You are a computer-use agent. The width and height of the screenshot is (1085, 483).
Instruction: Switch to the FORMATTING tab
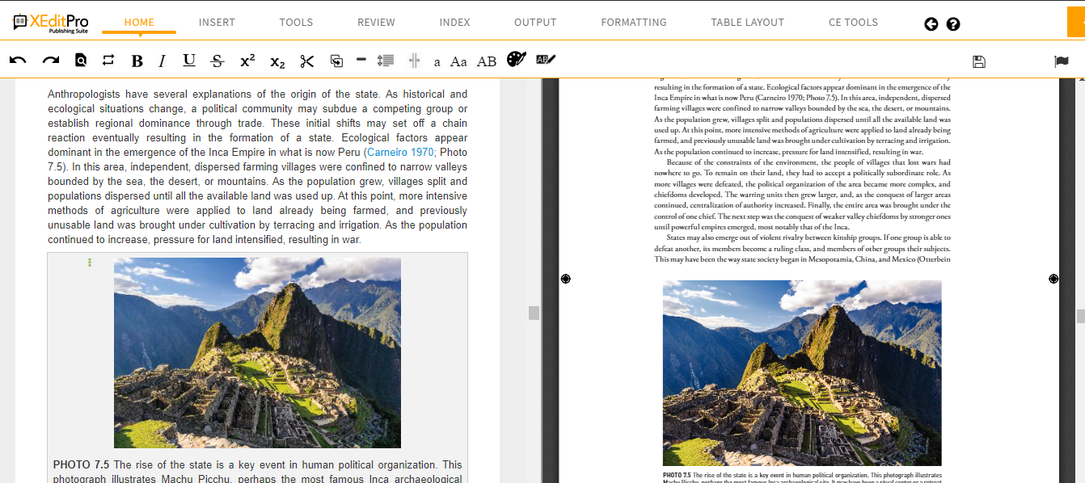pyautogui.click(x=634, y=23)
